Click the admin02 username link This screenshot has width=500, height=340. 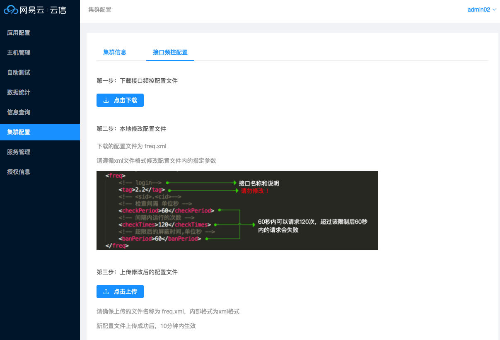[478, 9]
